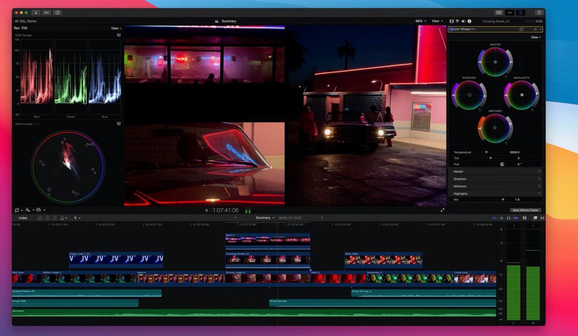Image resolution: width=578 pixels, height=336 pixels.
Task: Click the Midtones color wheel center
Action: (495, 128)
